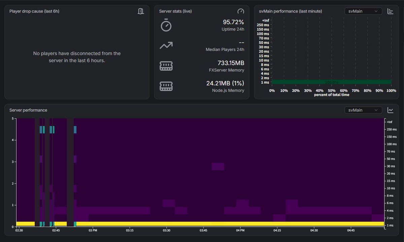Click the 03:30 timeline label
Image resolution: width=404 pixels, height=242 pixels.
167,231
